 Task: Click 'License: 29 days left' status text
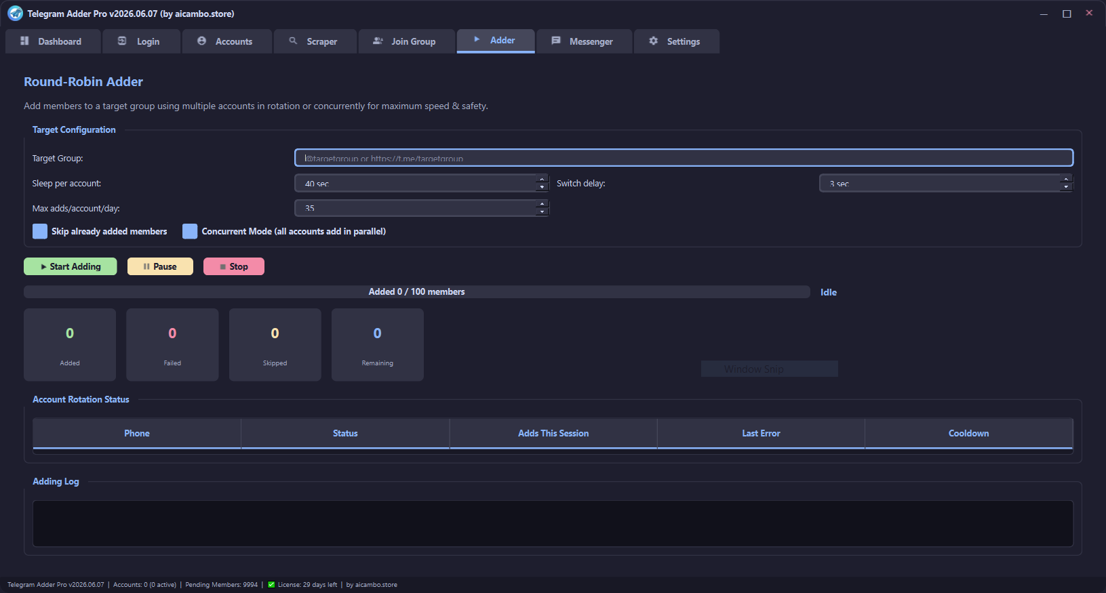click(307, 584)
